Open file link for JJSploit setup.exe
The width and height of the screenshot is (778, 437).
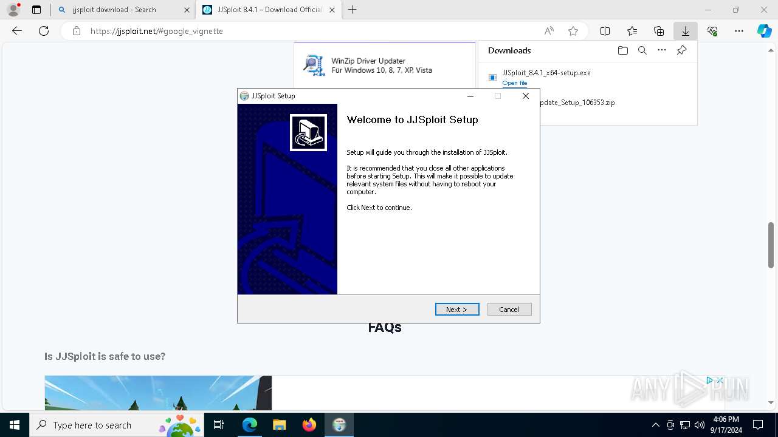[515, 83]
